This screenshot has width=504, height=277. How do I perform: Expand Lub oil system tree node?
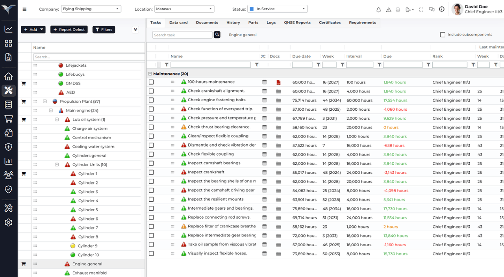coord(57,119)
